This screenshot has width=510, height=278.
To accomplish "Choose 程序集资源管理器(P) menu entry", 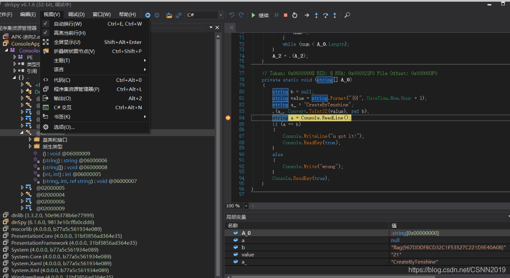I will (x=95, y=89).
